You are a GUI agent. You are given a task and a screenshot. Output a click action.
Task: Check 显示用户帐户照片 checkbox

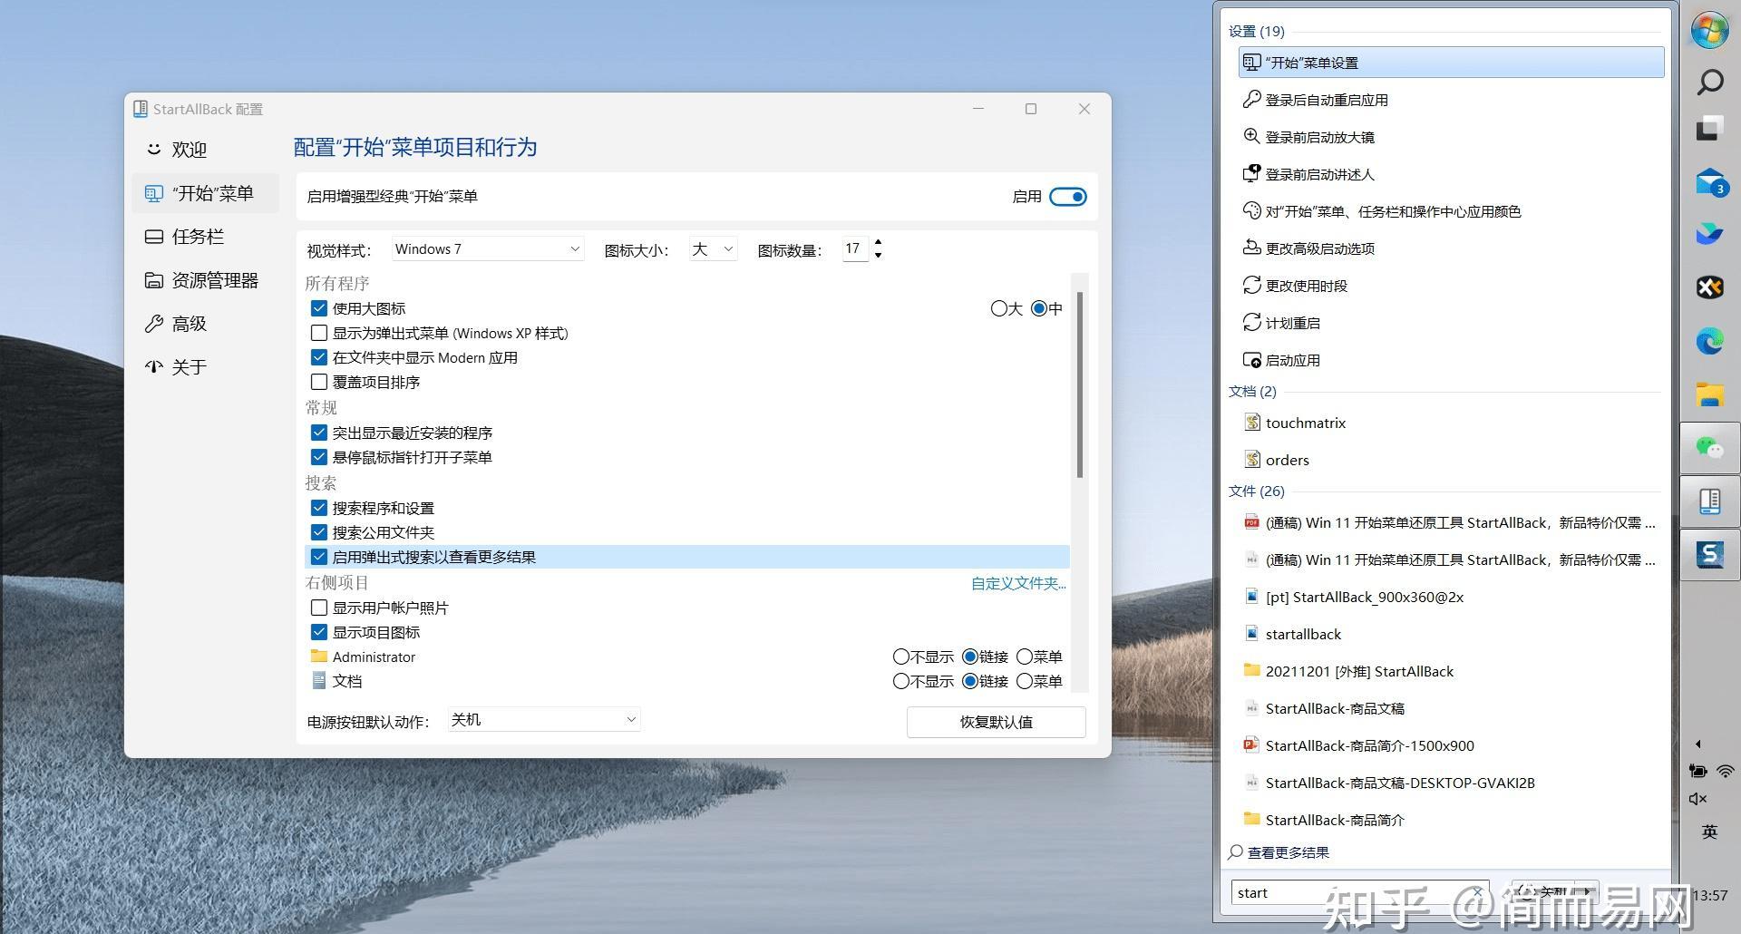[319, 608]
